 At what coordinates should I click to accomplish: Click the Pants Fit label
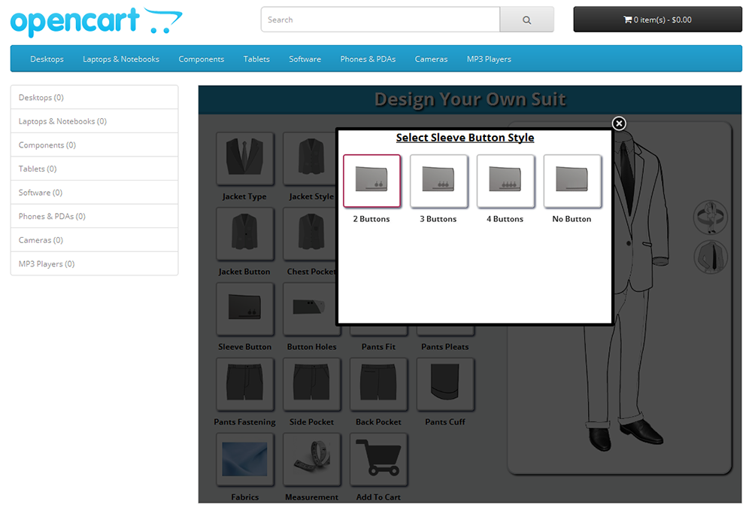379,346
